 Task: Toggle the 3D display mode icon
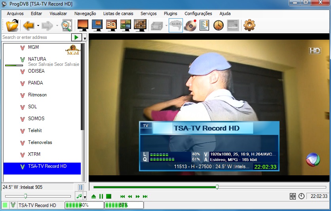(x=111, y=25)
